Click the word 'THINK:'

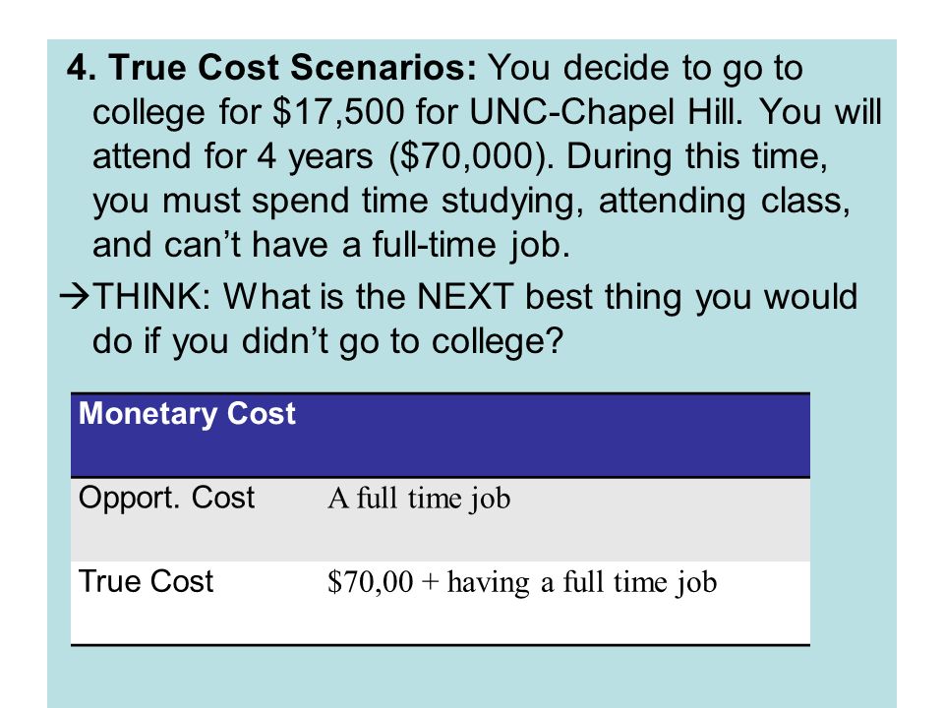(x=152, y=297)
